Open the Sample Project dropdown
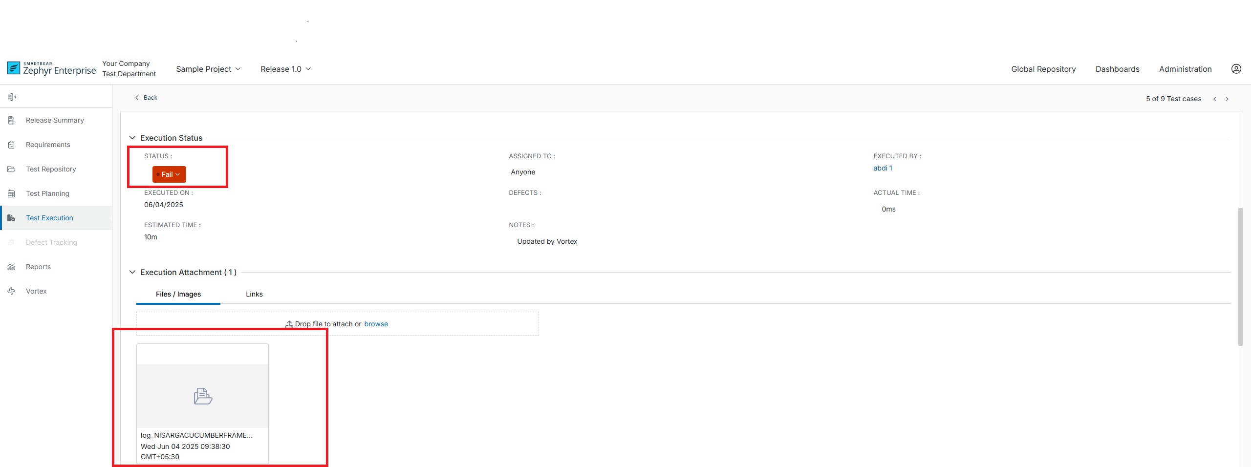The image size is (1253, 467). [x=208, y=68]
